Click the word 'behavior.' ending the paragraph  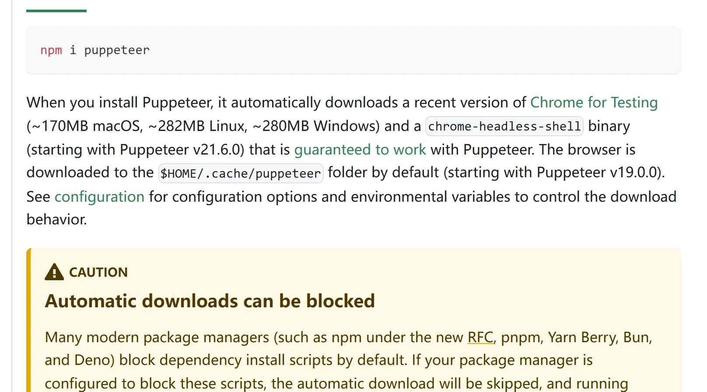click(57, 220)
